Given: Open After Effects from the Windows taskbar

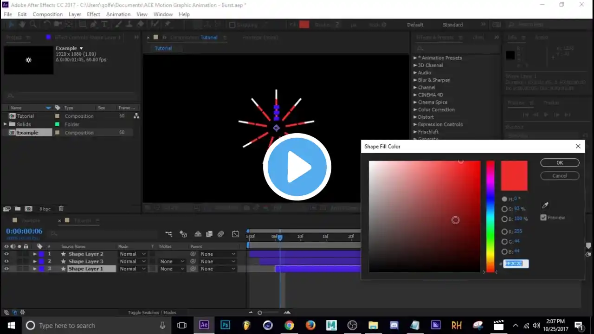Looking at the screenshot, I should (204, 325).
